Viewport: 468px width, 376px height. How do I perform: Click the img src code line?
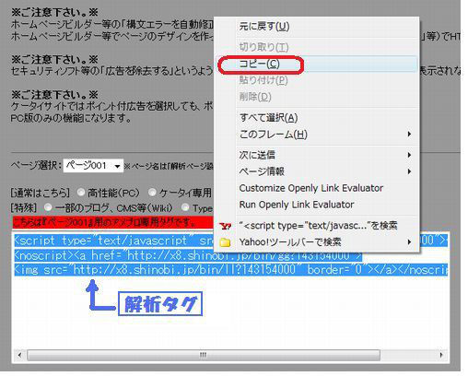tap(231, 270)
